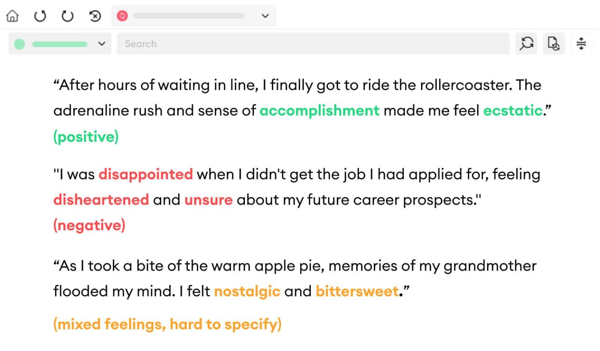600x351 pixels.
Task: Click the orange word 'nostalgic'
Action: click(x=247, y=292)
